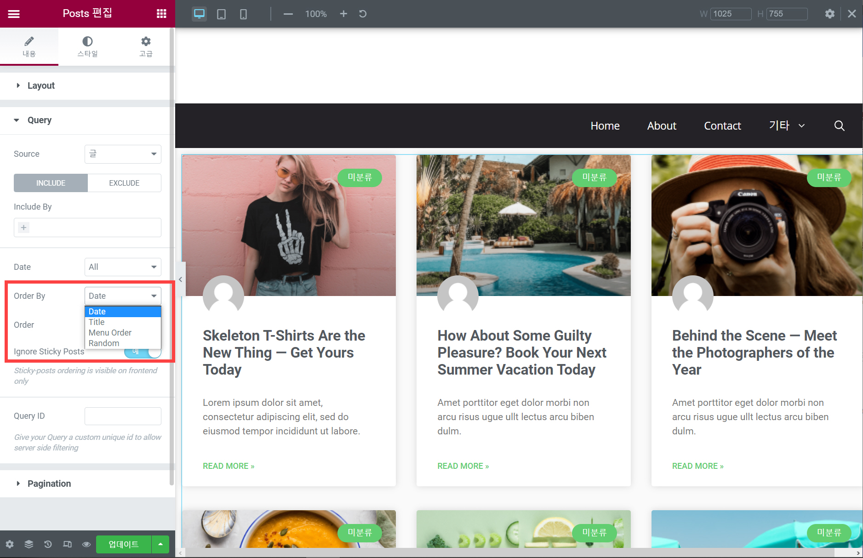Viewport: 863px width, 558px height.
Task: Open the 스타일 style tab
Action: [x=87, y=46]
